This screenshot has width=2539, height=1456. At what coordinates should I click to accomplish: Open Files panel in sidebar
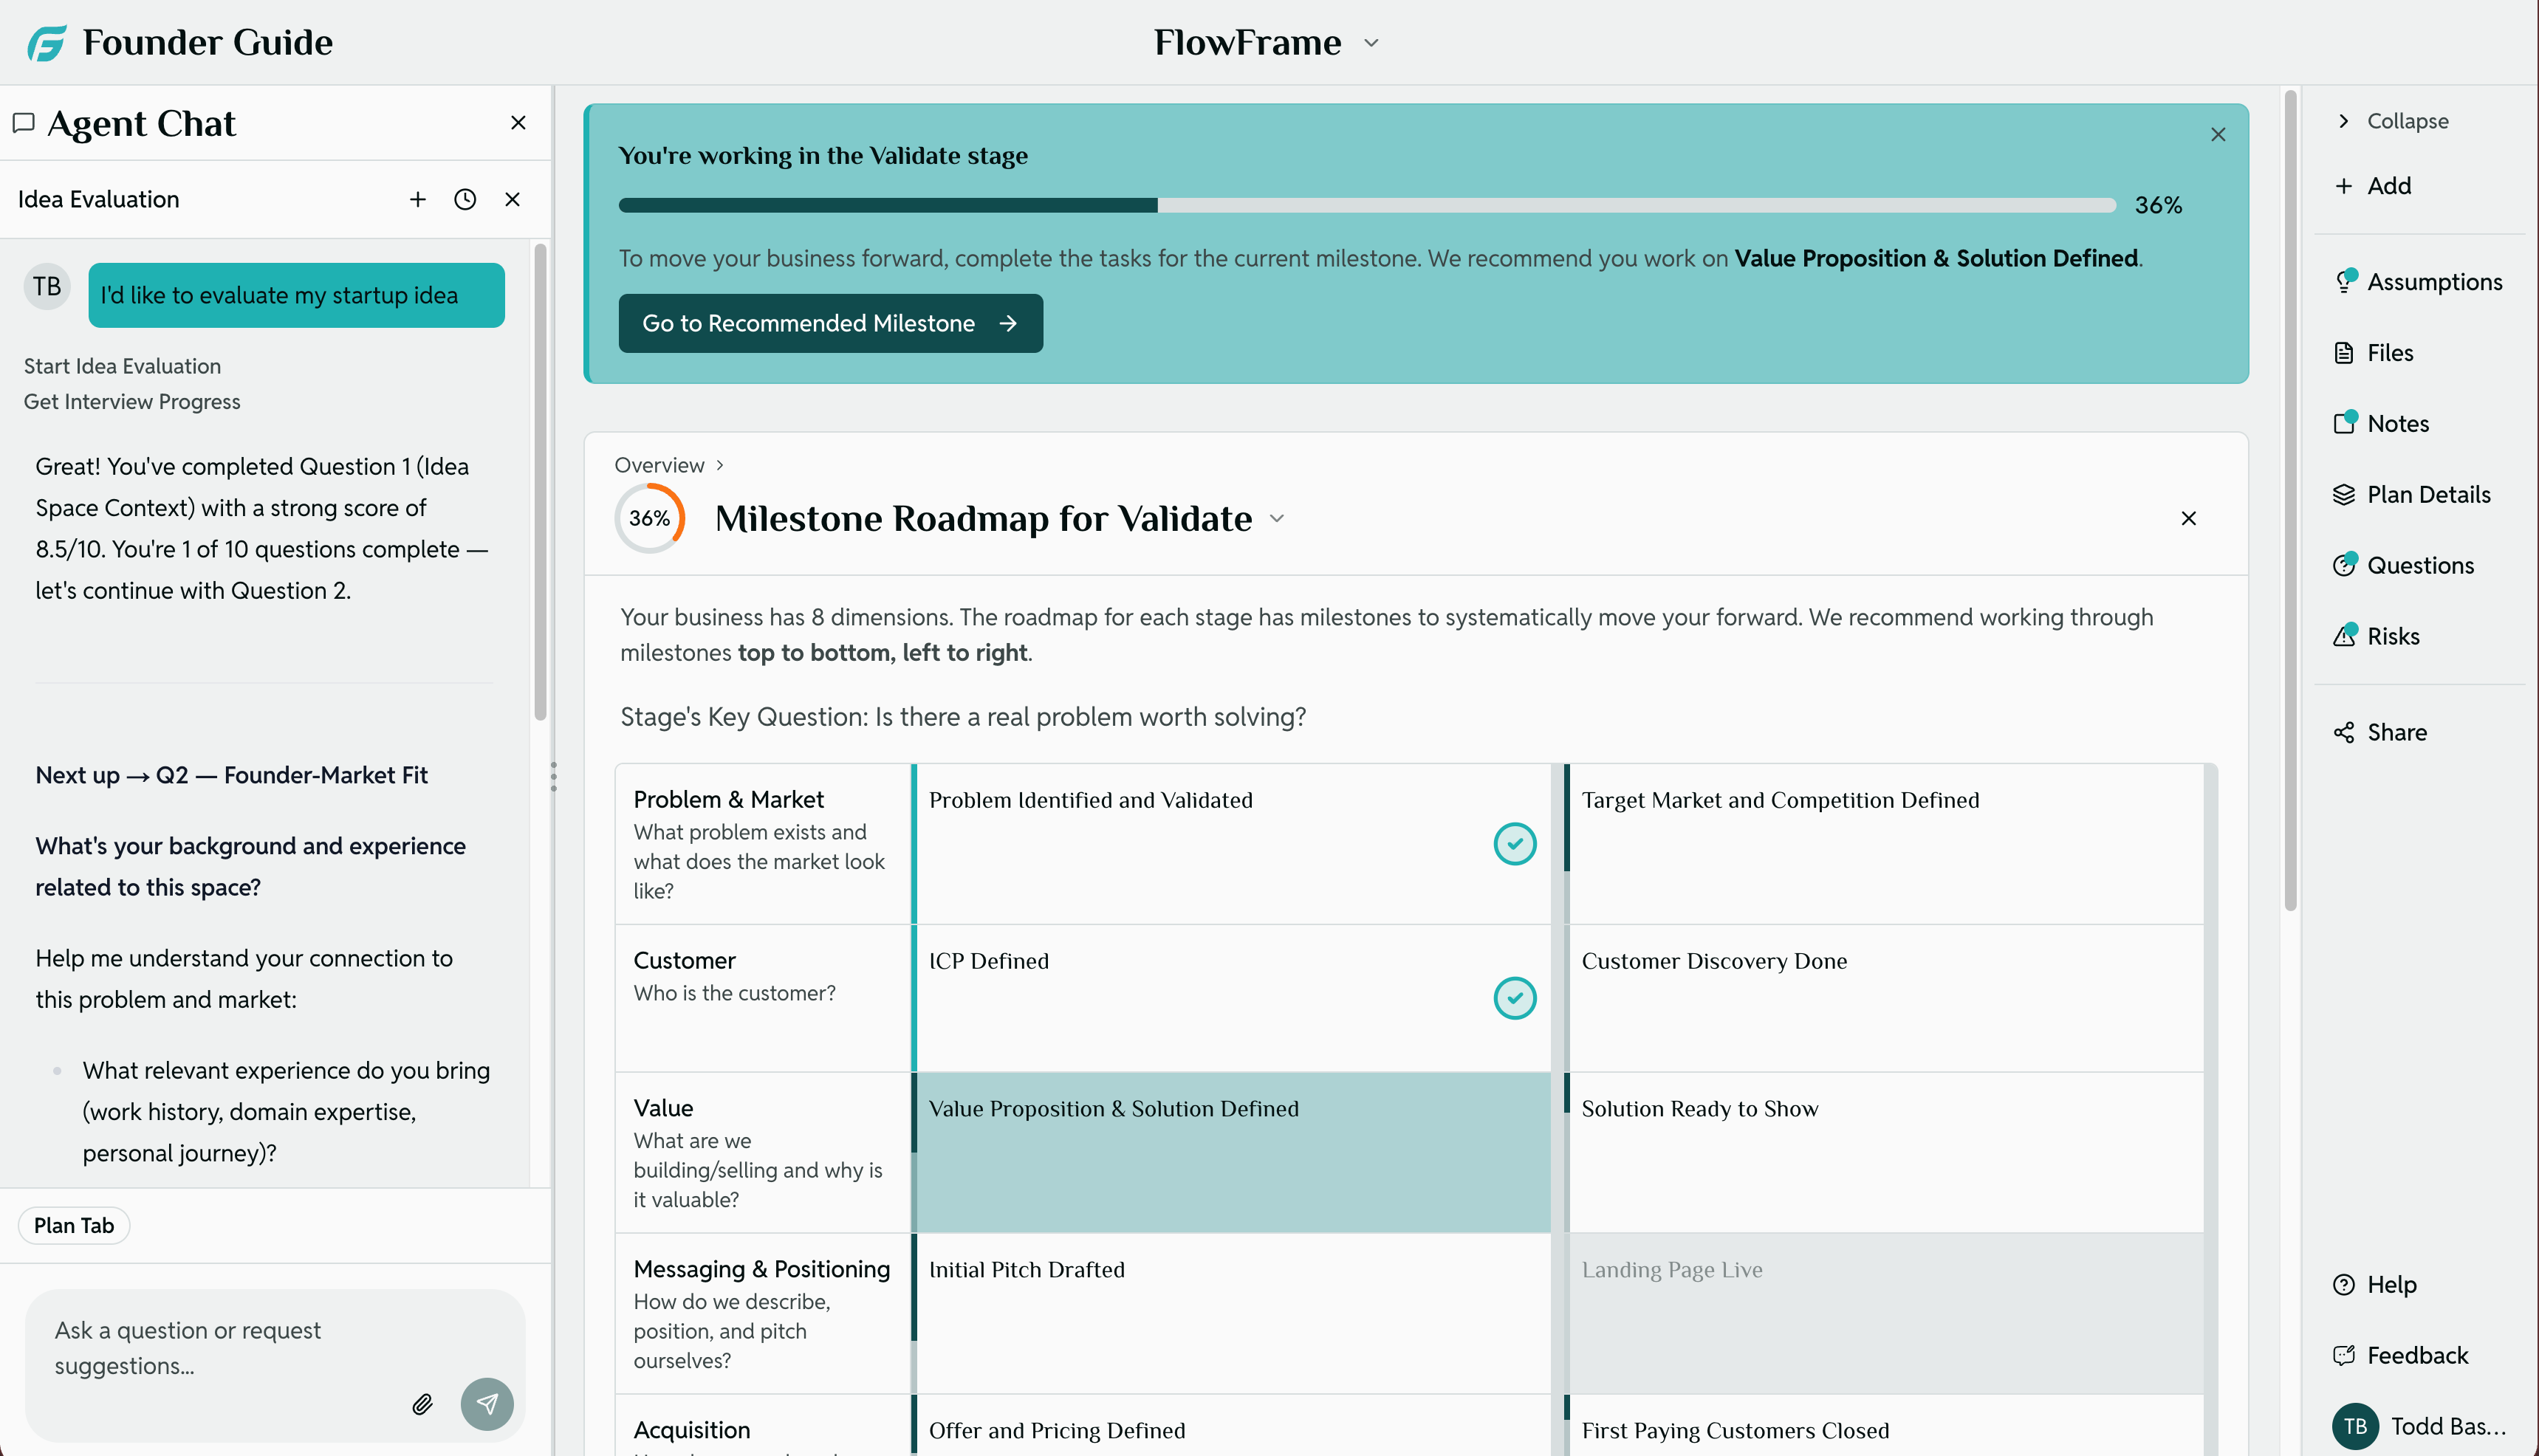point(2389,353)
